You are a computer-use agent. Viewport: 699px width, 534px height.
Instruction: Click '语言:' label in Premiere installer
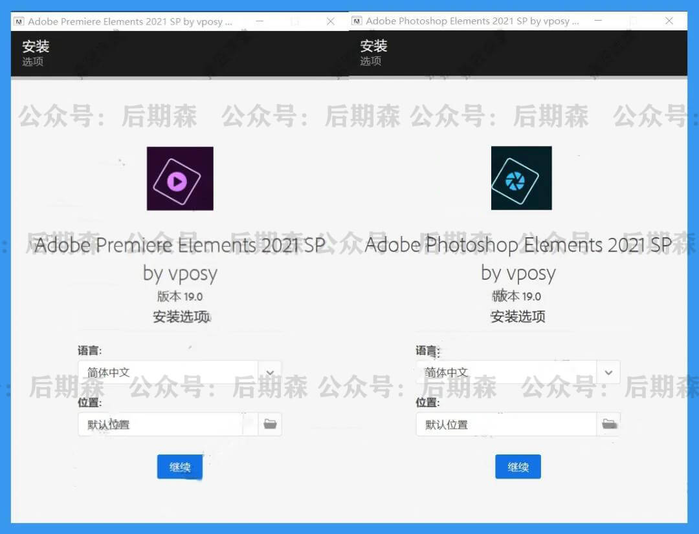pyautogui.click(x=89, y=350)
